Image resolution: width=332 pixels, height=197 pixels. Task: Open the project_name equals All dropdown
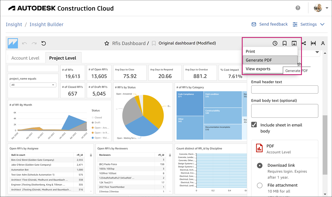33,85
